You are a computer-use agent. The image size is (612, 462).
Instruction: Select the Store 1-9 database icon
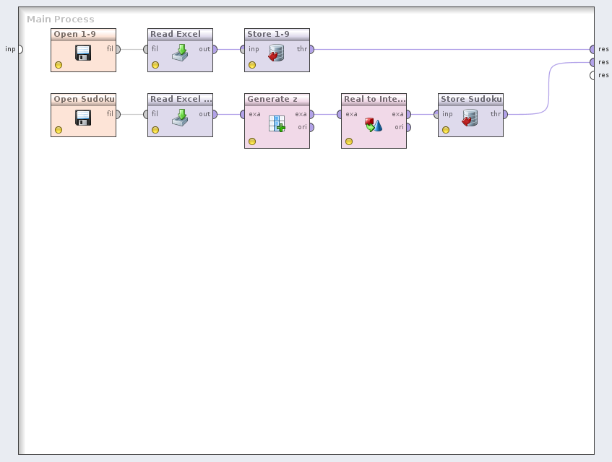(x=277, y=53)
